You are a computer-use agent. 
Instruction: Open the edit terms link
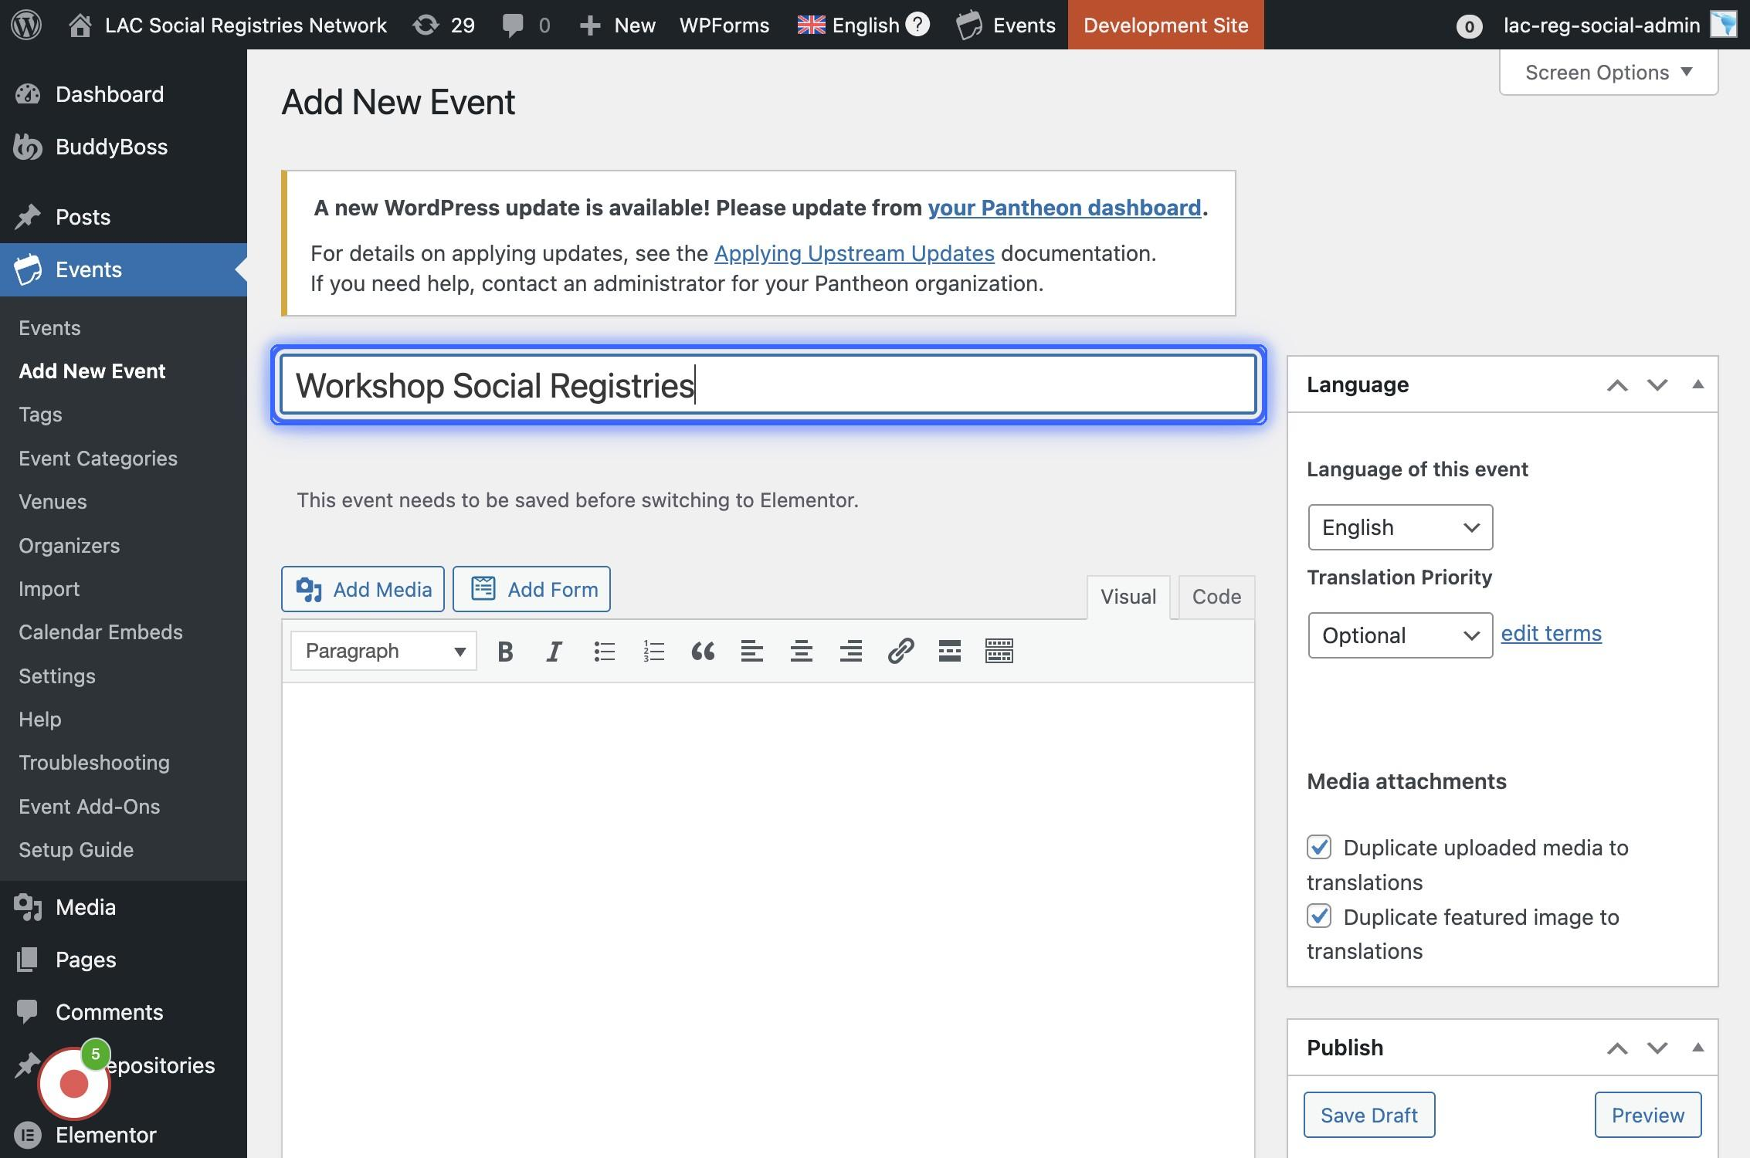tap(1551, 633)
